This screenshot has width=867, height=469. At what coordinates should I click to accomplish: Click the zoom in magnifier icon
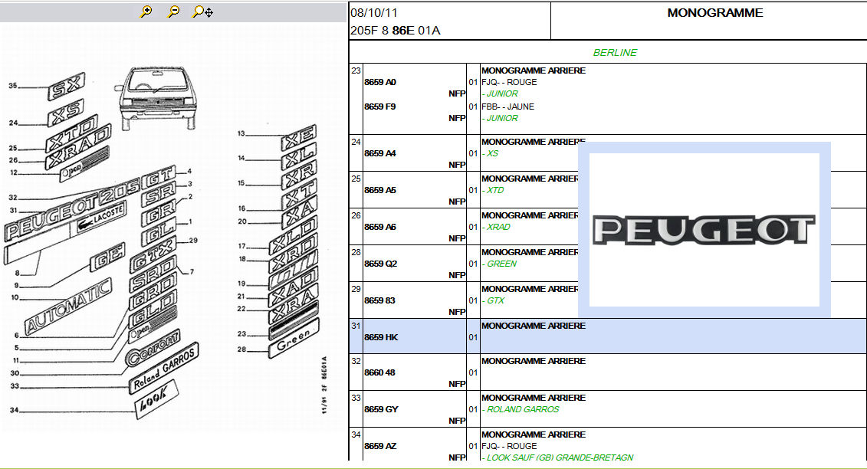click(146, 11)
